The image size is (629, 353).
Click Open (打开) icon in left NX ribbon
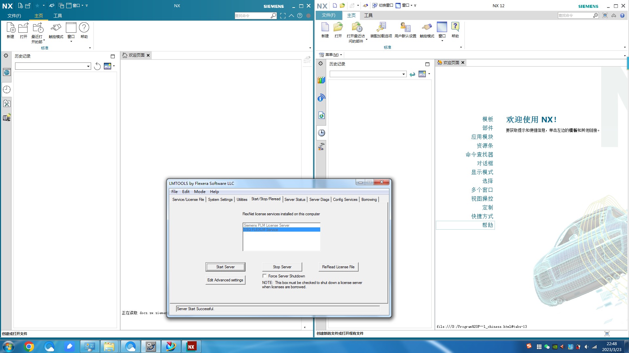click(x=23, y=30)
